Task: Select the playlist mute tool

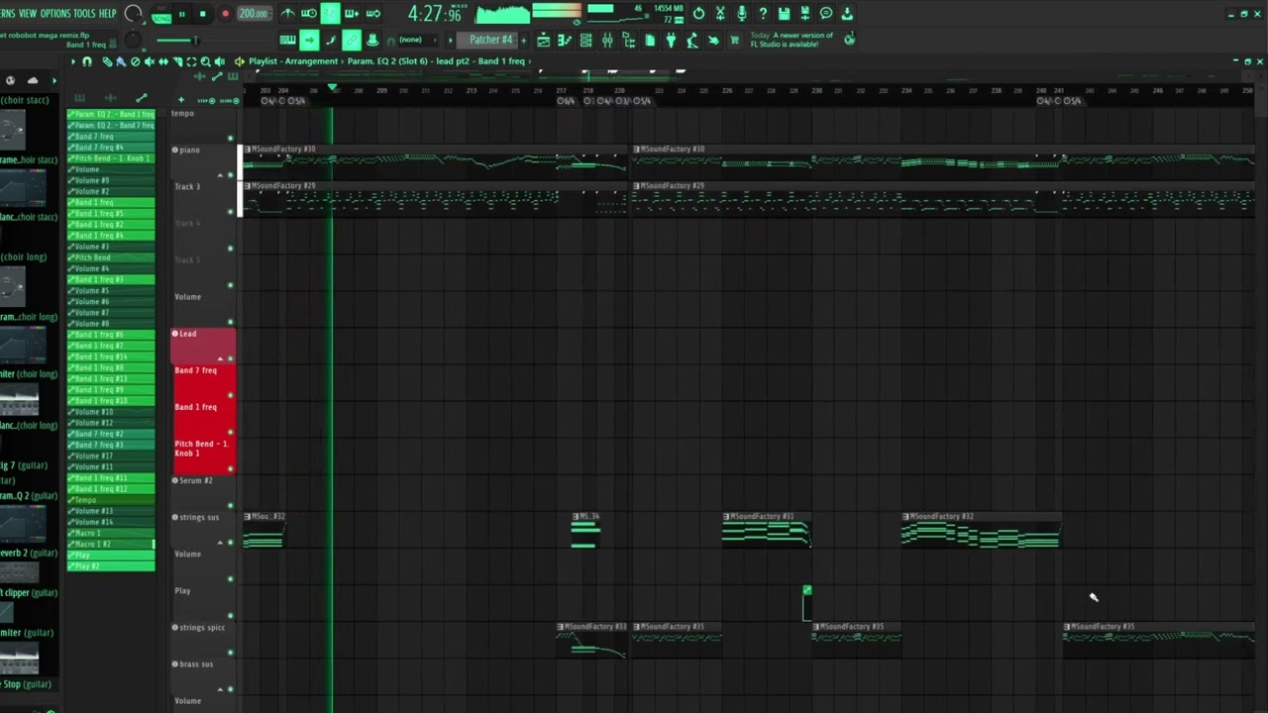Action: tap(149, 61)
